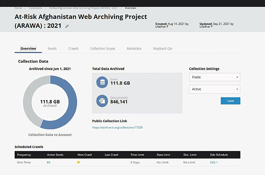Go to Home breadcrumb
The height and width of the screenshot is (175, 265).
(x=18, y=8)
